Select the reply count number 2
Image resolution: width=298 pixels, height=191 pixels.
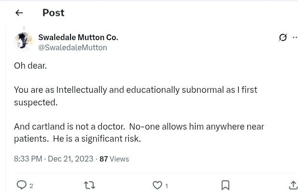tap(31, 186)
